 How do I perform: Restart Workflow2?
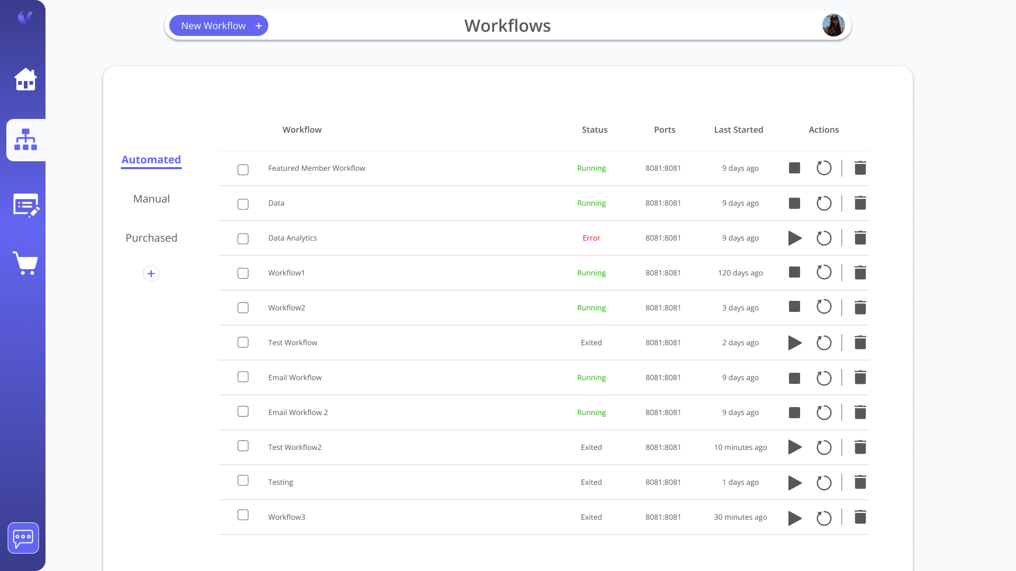pos(824,307)
